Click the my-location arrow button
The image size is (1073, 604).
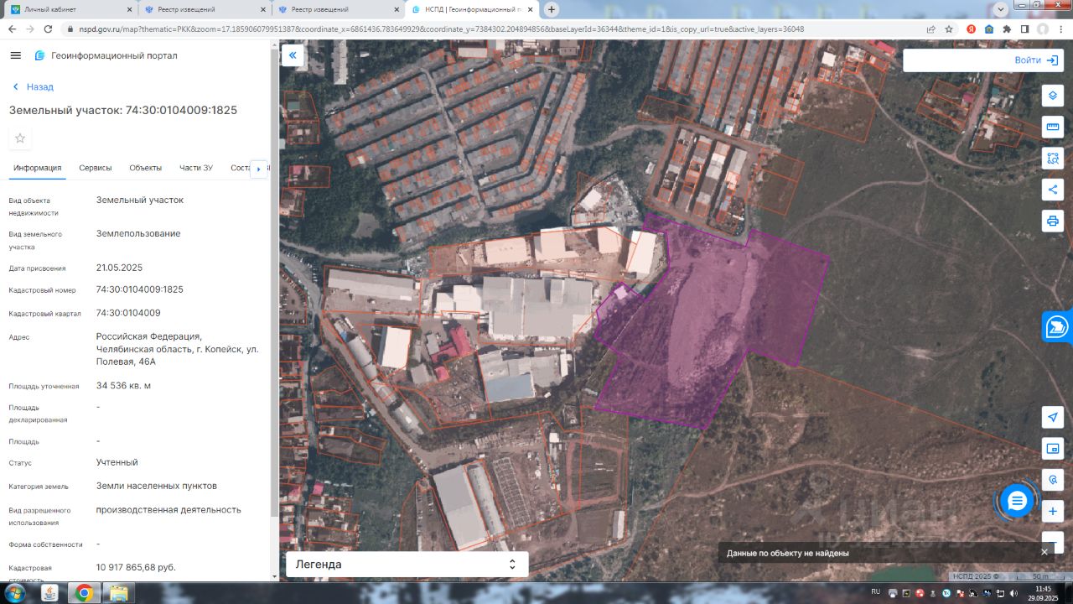[x=1053, y=417]
